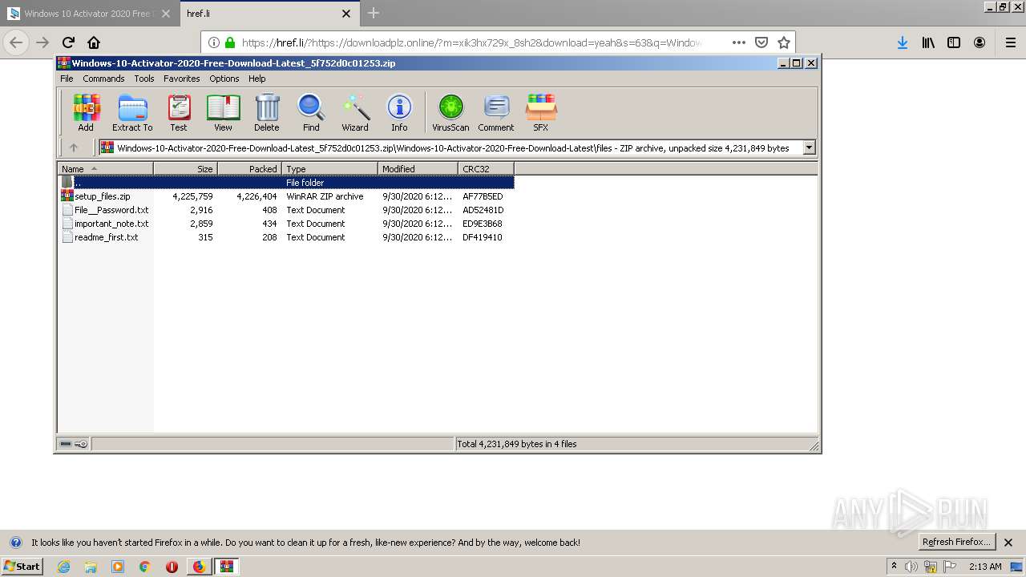Image resolution: width=1026 pixels, height=577 pixels.
Task: Go back in Firefox
Action: [16, 42]
